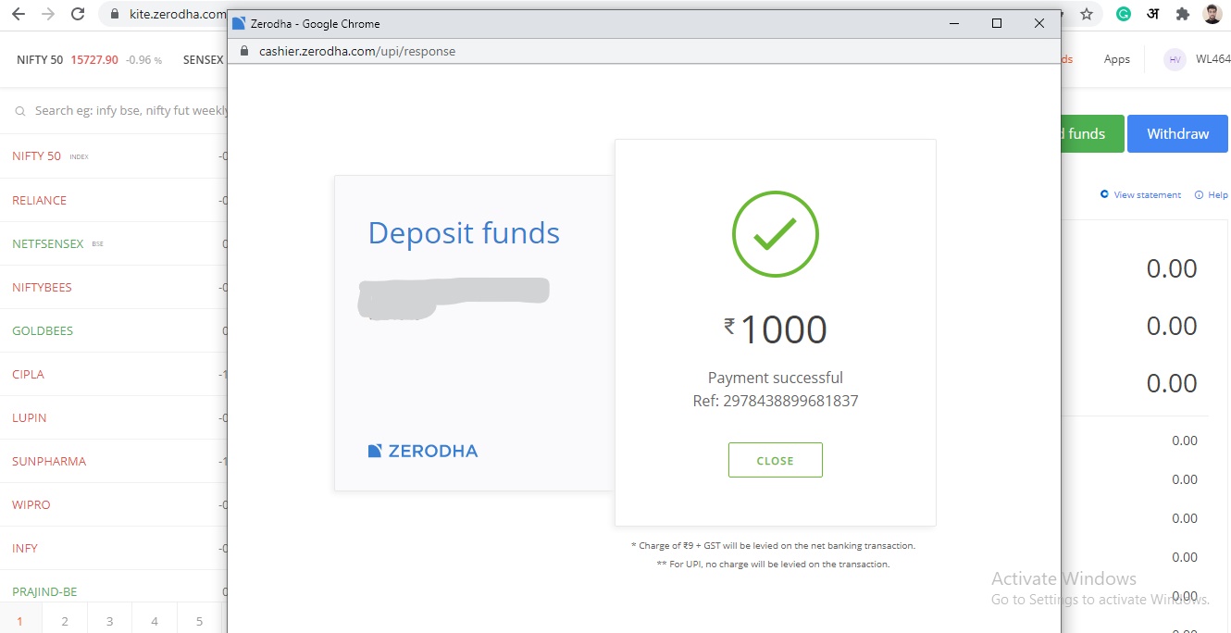Switch to watchlist tab 4
Screen dimensions: 1231x633
pos(155,621)
